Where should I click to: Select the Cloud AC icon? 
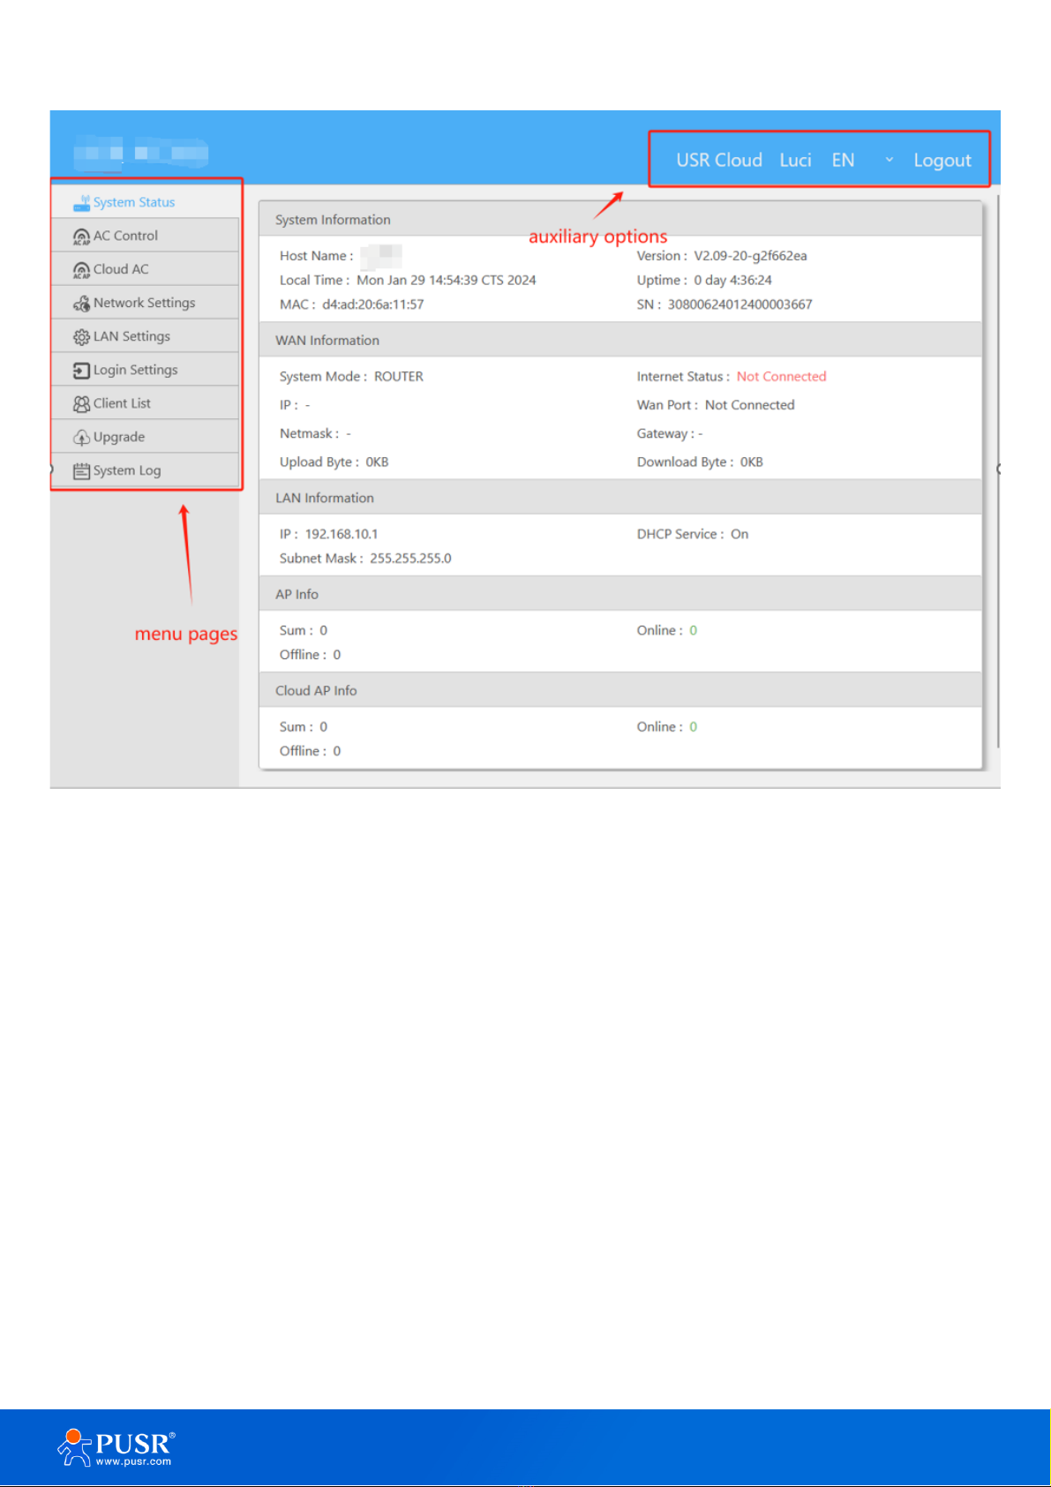tap(81, 270)
